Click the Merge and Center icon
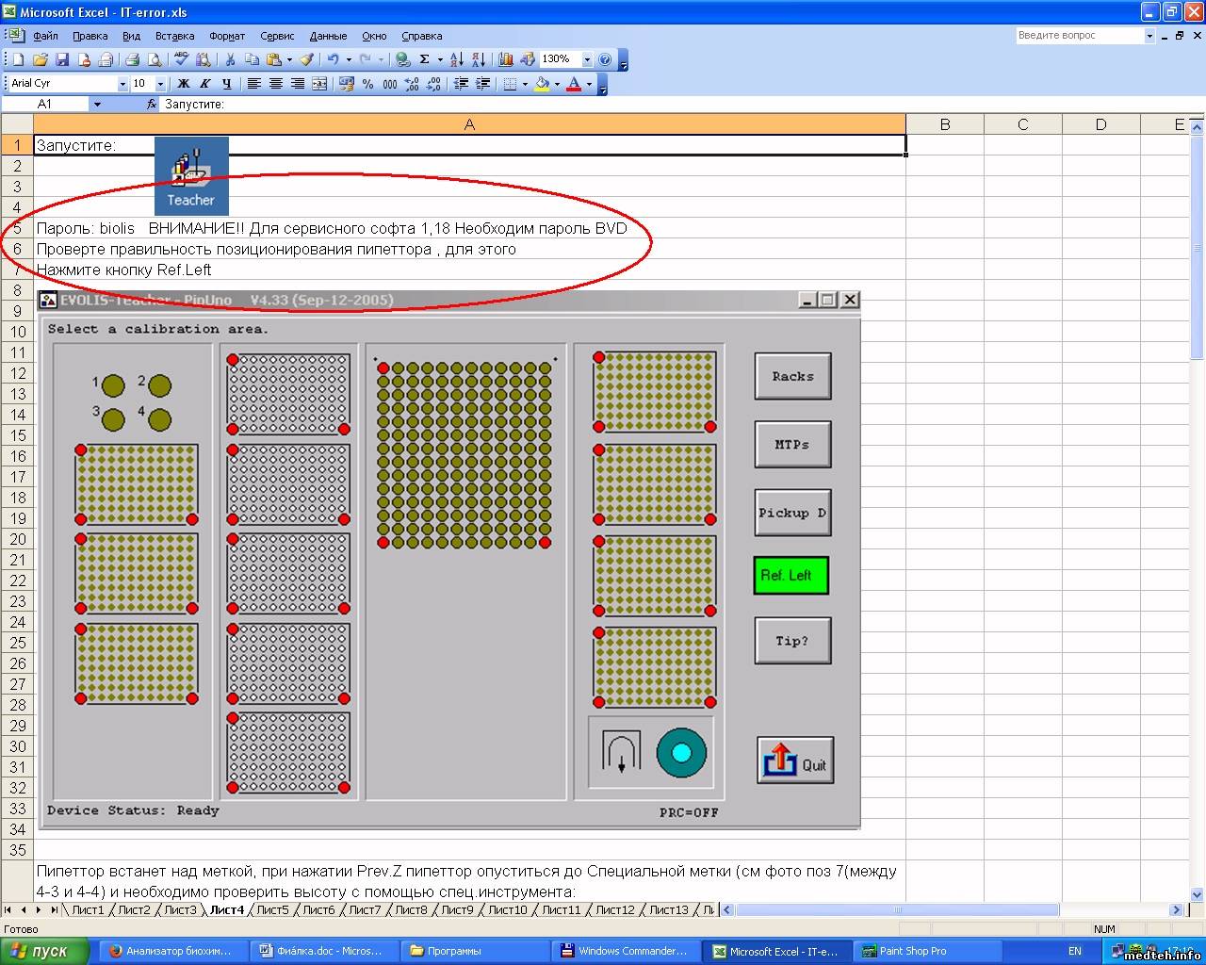The height and width of the screenshot is (965, 1206). click(319, 84)
